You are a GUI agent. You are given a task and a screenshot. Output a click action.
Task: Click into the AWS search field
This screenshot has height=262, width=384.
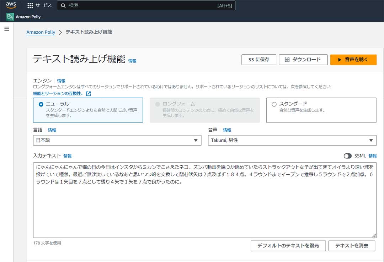146,5
